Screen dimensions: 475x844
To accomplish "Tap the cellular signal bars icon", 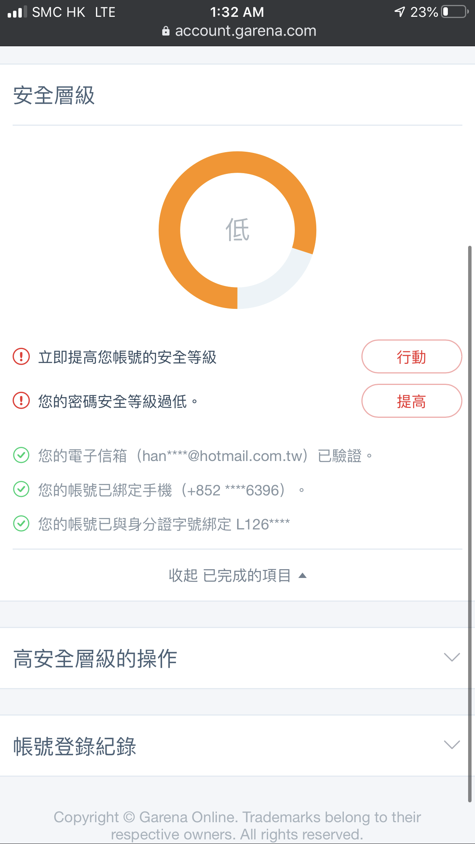I will 17,12.
